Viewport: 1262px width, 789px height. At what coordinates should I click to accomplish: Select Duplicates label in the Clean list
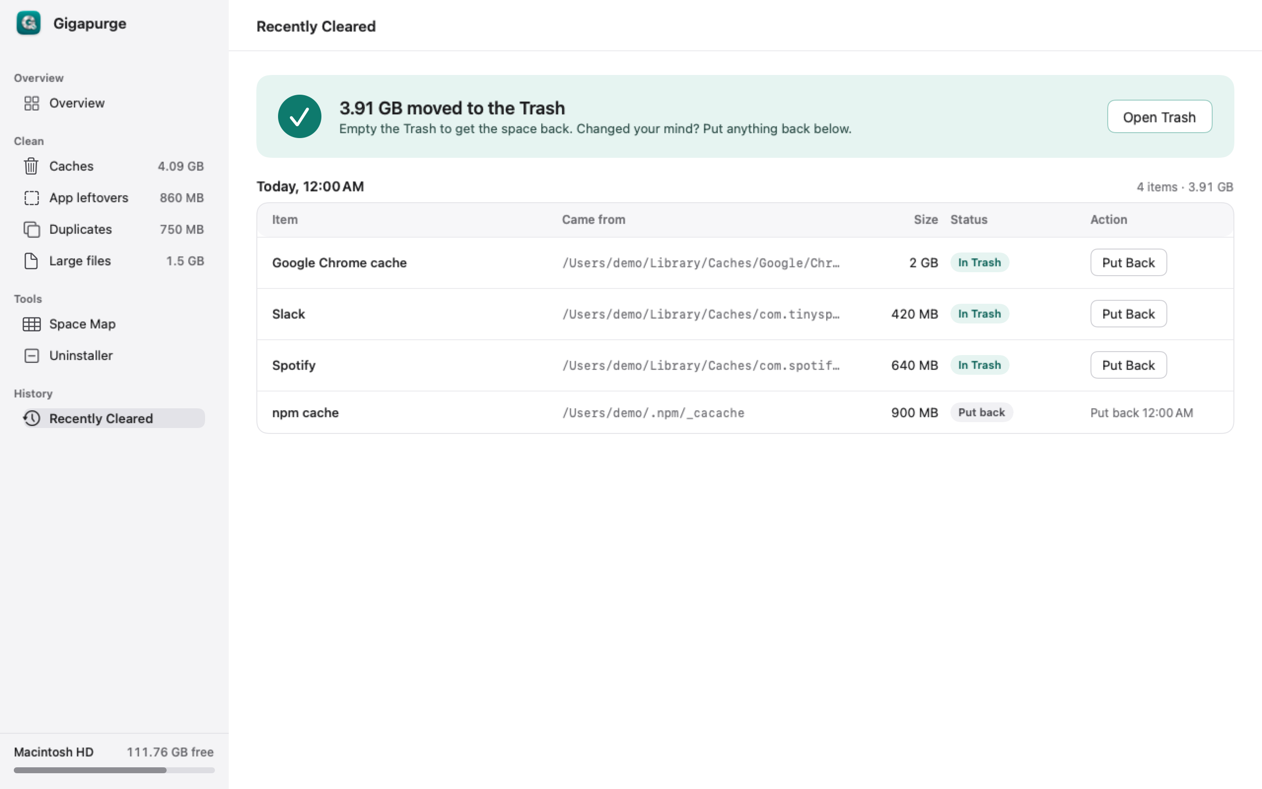pyautogui.click(x=80, y=229)
